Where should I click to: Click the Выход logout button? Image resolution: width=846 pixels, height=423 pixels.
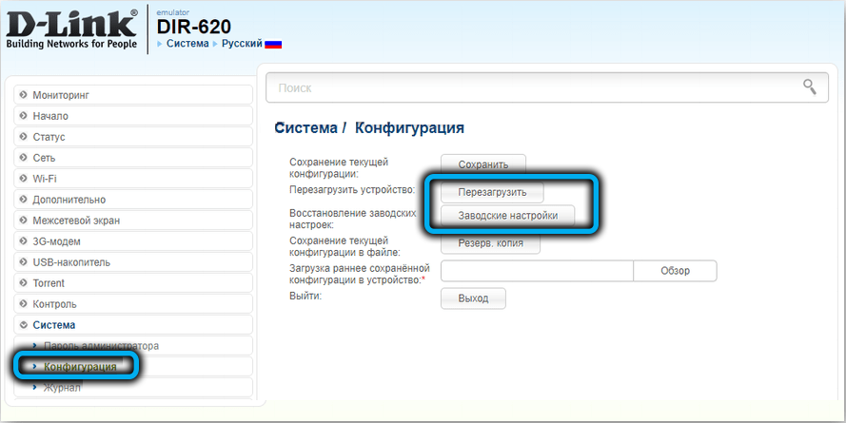[x=472, y=298]
